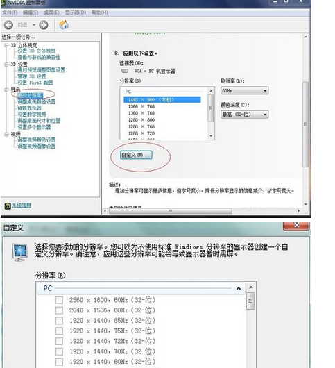The height and width of the screenshot is (368, 335).
Task: Click main panel horizontal scrollbar thumb
Action: pos(171,211)
